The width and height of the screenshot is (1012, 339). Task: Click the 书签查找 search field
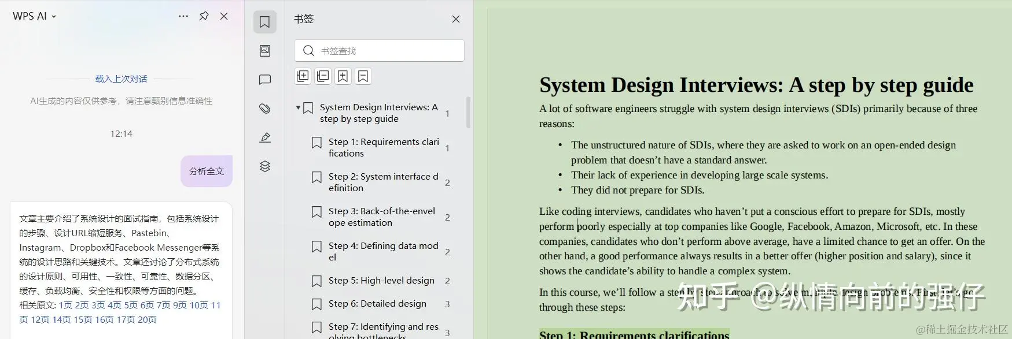pyautogui.click(x=380, y=51)
